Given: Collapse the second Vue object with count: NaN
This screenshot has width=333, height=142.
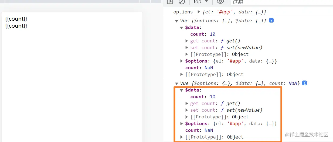Looking at the screenshot, I should tap(176, 83).
